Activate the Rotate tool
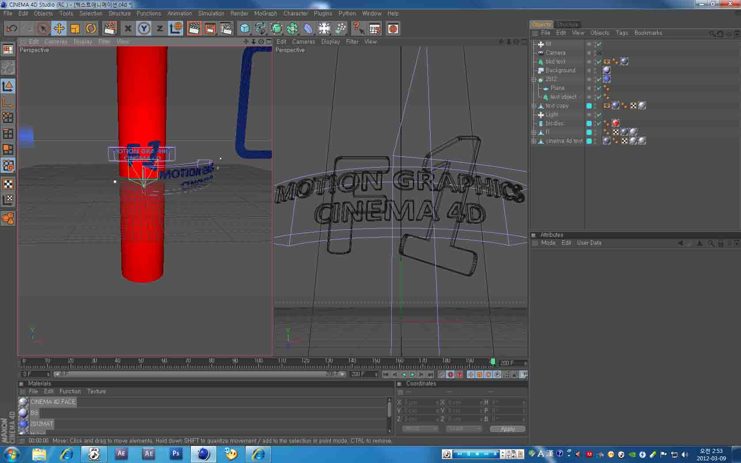The width and height of the screenshot is (741, 463). (x=91, y=29)
